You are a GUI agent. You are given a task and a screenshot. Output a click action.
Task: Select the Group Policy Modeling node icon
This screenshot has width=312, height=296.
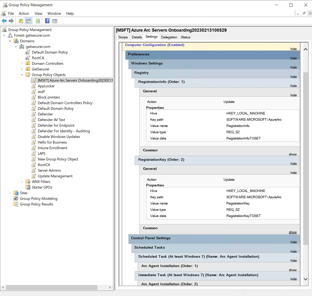coord(16,198)
